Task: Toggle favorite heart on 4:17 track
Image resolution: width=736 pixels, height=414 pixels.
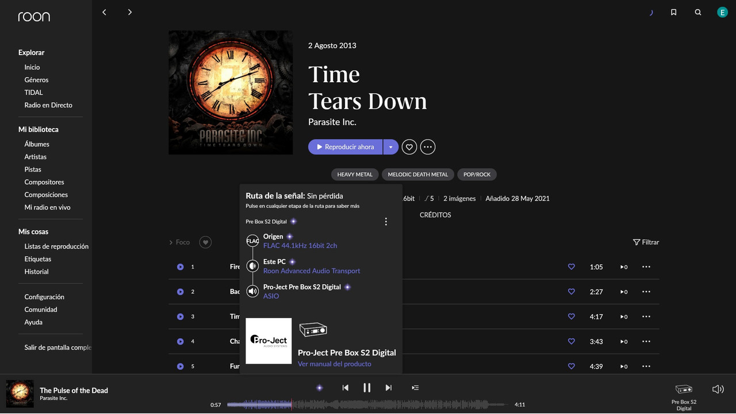Action: coord(571,316)
